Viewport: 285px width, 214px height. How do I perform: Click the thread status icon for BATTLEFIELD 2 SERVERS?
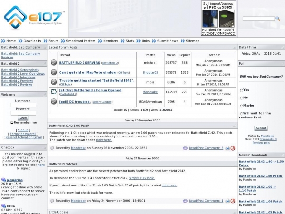tap(54, 63)
